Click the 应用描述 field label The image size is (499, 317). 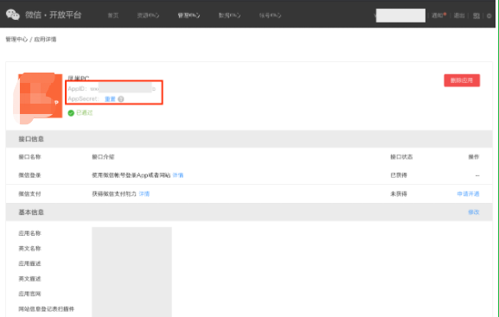(x=29, y=263)
